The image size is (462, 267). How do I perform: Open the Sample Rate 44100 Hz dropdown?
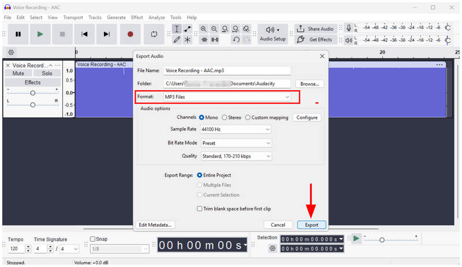236,129
